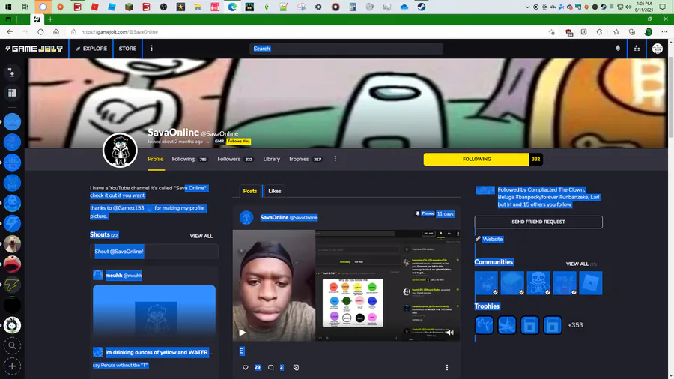The height and width of the screenshot is (379, 674).
Task: Open the red creature community in sidebar
Action: pos(12,264)
